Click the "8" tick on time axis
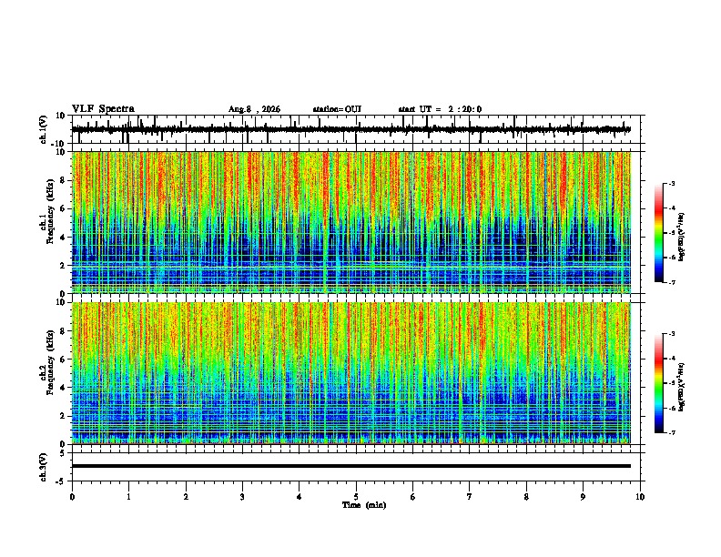Screen dimensions: 721x557 pos(526,497)
